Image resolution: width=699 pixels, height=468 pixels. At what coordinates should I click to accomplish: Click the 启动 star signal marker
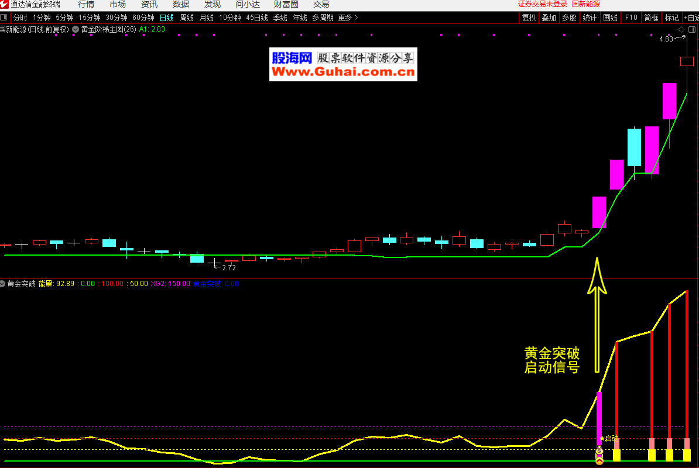point(609,438)
